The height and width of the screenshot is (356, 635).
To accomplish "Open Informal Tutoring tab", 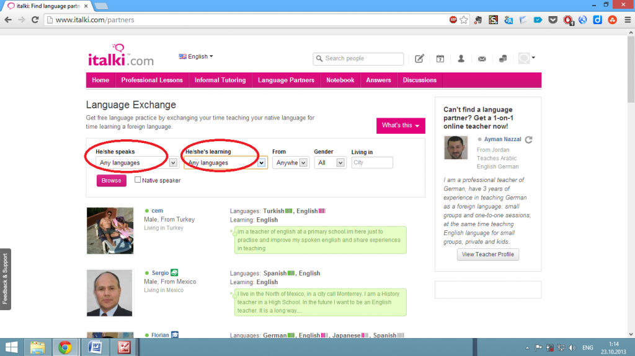I will pos(220,80).
